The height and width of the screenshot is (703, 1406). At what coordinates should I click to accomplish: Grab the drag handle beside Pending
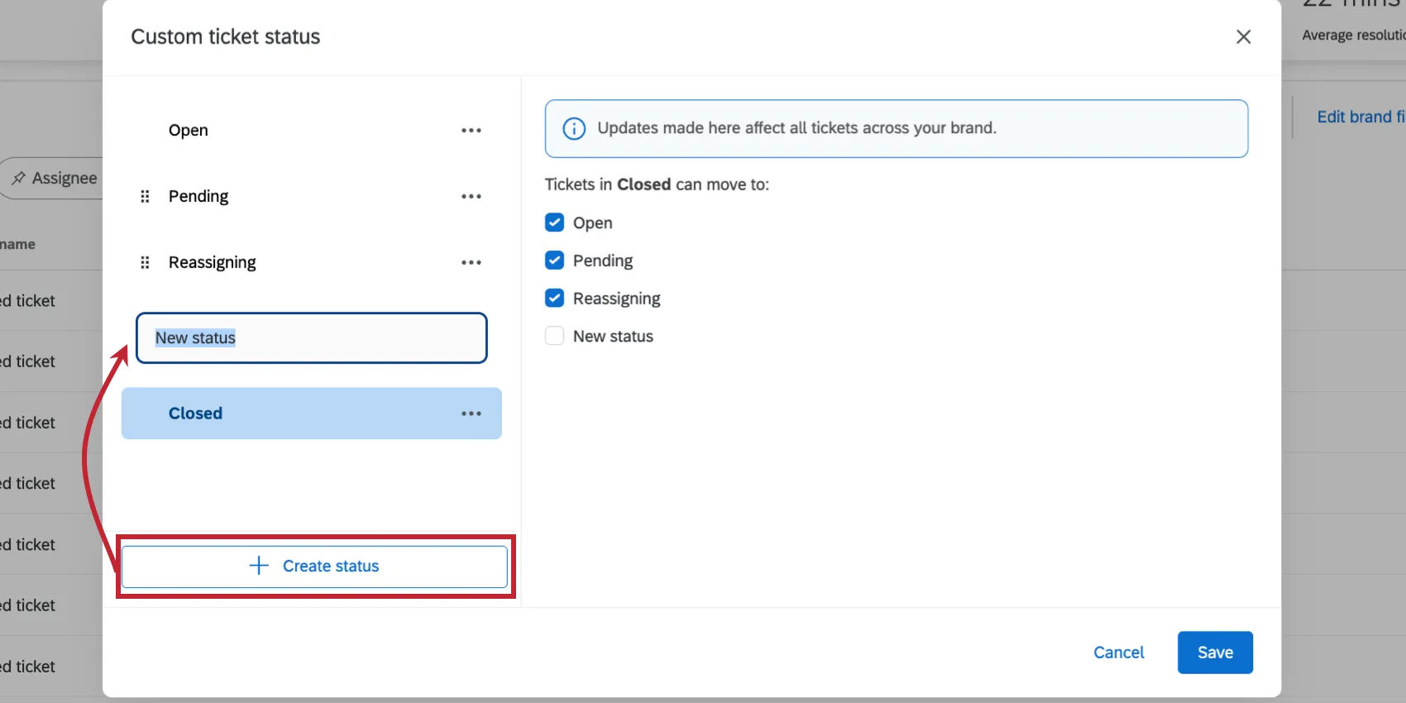145,196
